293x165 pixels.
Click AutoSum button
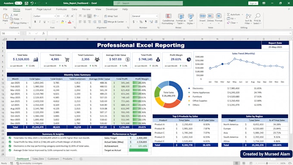tap(234, 15)
